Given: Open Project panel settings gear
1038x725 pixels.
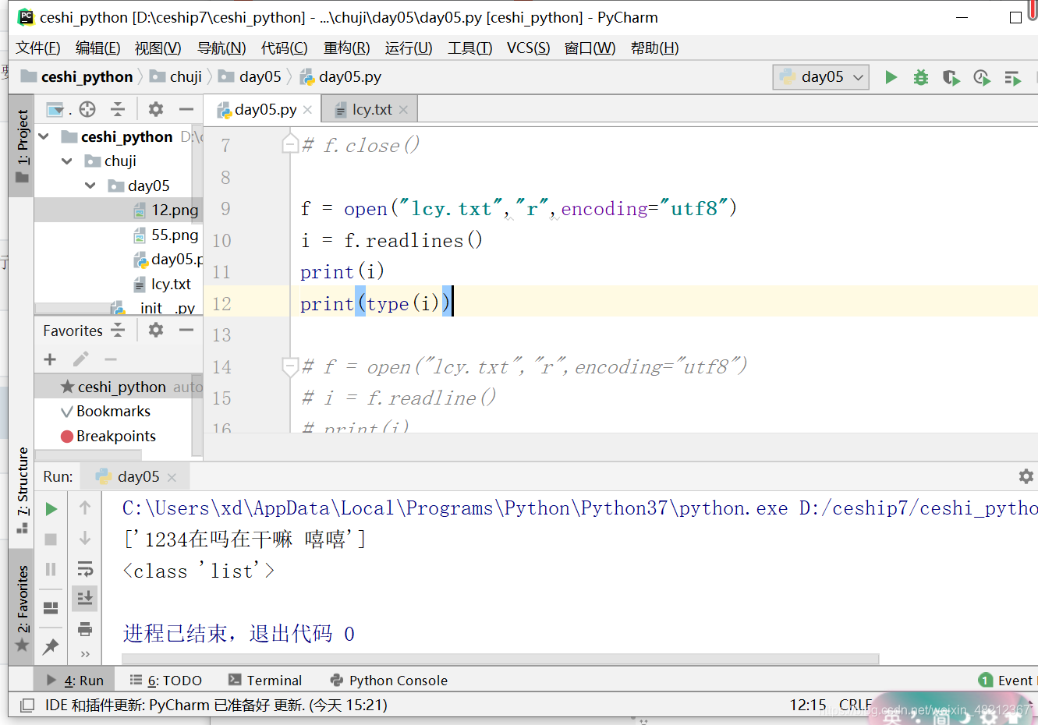Looking at the screenshot, I should click(x=156, y=109).
